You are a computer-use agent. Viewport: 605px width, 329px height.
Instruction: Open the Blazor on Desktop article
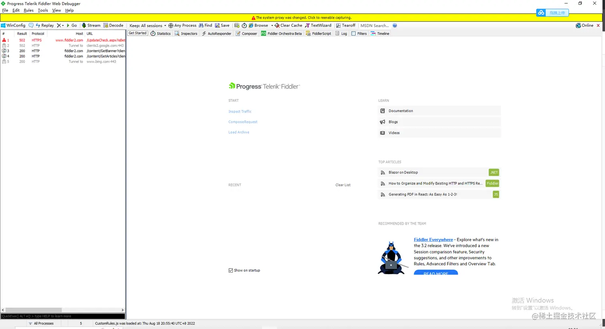[439, 173]
